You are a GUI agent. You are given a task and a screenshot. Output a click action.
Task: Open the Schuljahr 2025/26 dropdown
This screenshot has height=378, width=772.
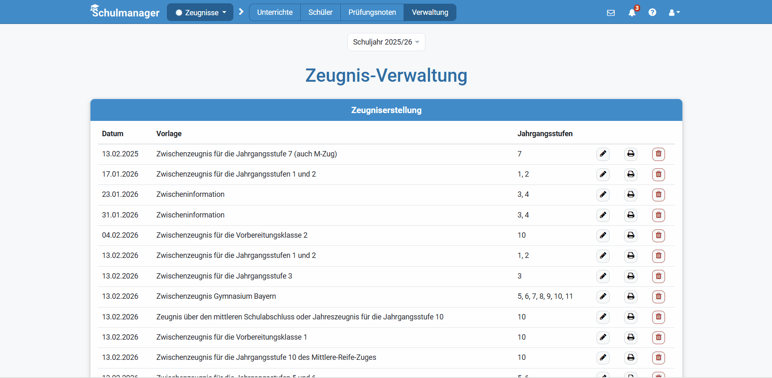[x=386, y=42]
